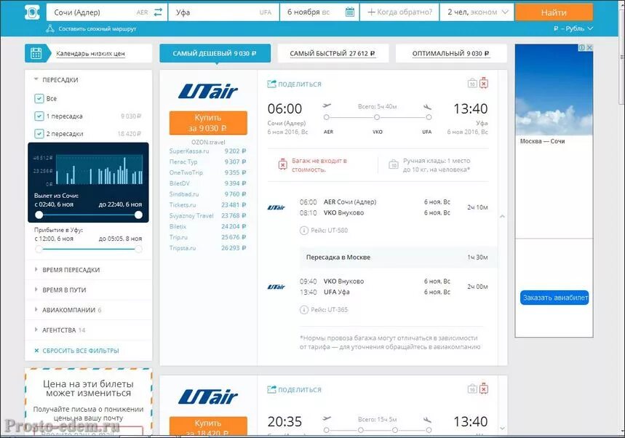Open the currency Рубль dropdown
The image size is (625, 438).
click(573, 28)
